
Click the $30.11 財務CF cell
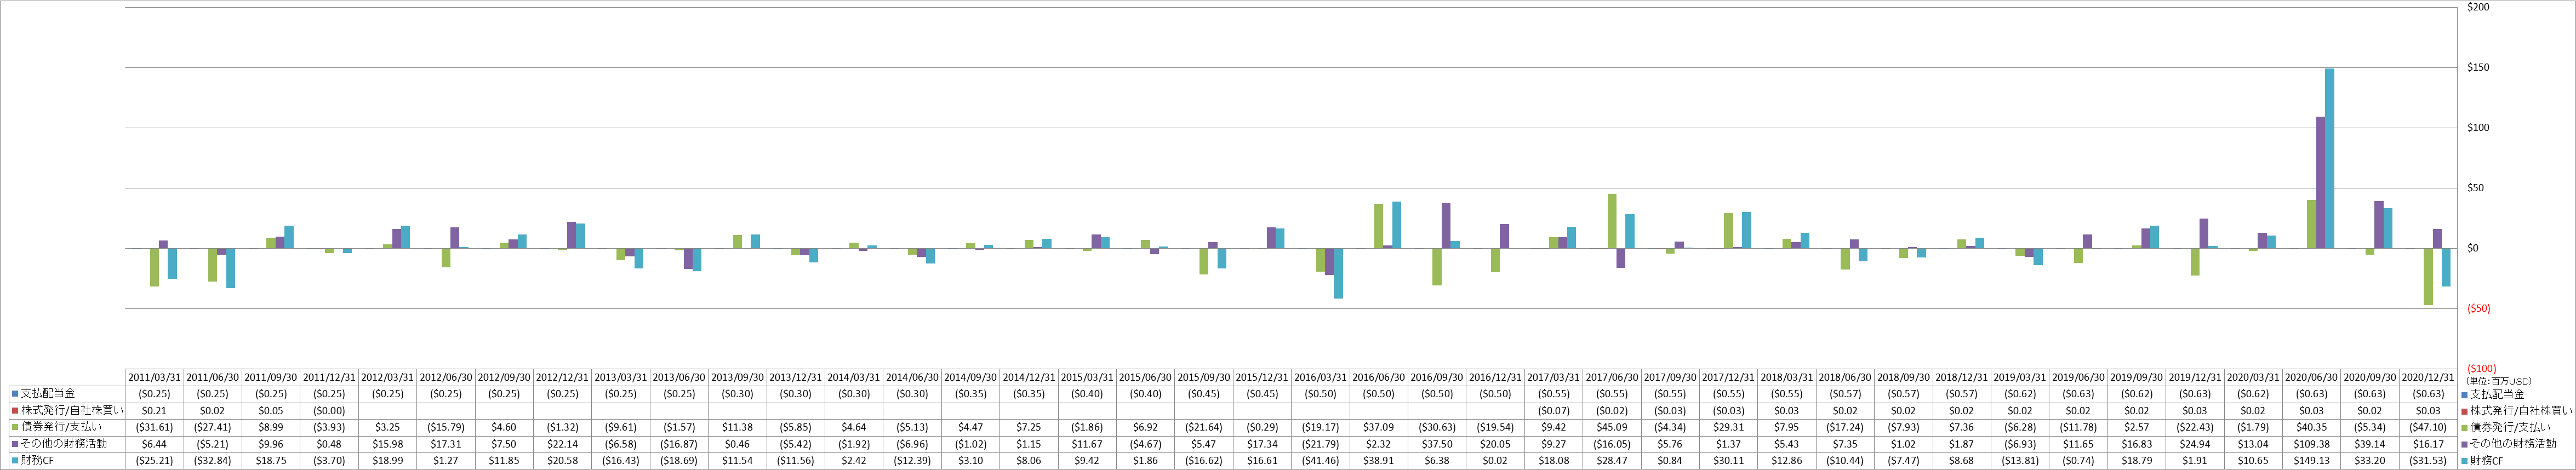coord(1728,461)
